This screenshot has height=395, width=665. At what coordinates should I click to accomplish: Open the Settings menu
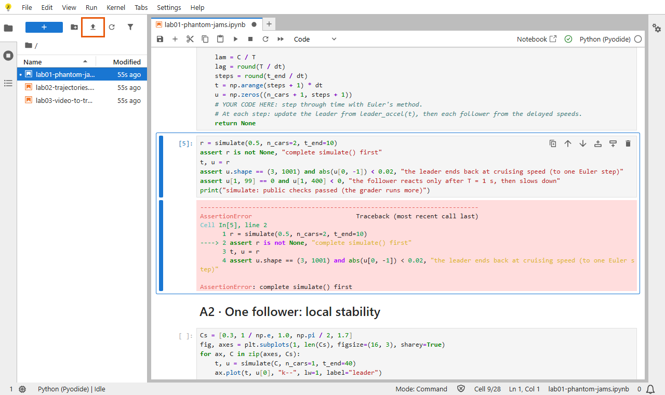pos(169,7)
